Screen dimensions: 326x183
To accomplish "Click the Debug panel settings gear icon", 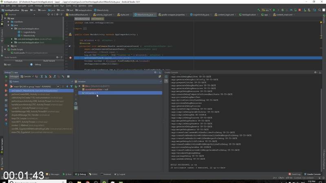I will pyautogui.click(x=155, y=72).
